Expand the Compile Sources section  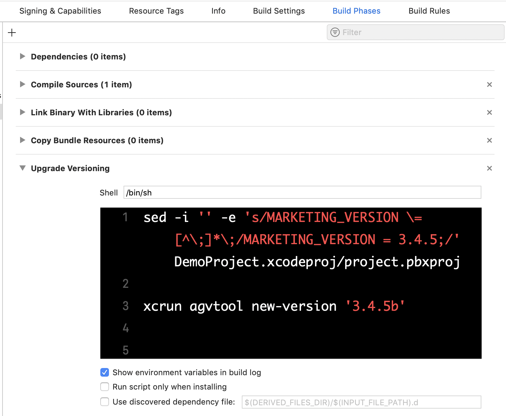coord(22,84)
